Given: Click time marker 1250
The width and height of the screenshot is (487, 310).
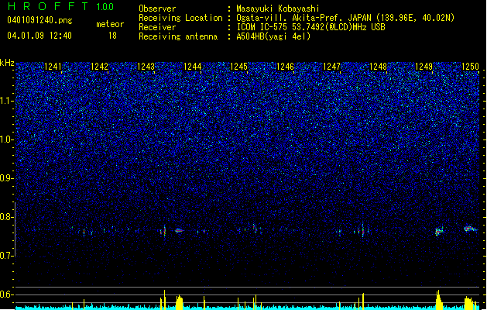Looking at the screenshot, I should click(x=470, y=67).
